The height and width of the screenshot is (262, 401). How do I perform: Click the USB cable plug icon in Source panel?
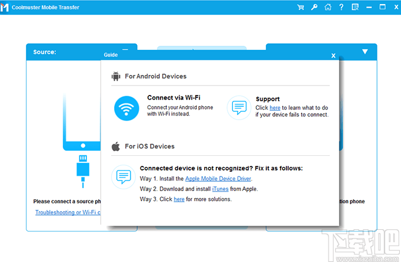(x=83, y=171)
